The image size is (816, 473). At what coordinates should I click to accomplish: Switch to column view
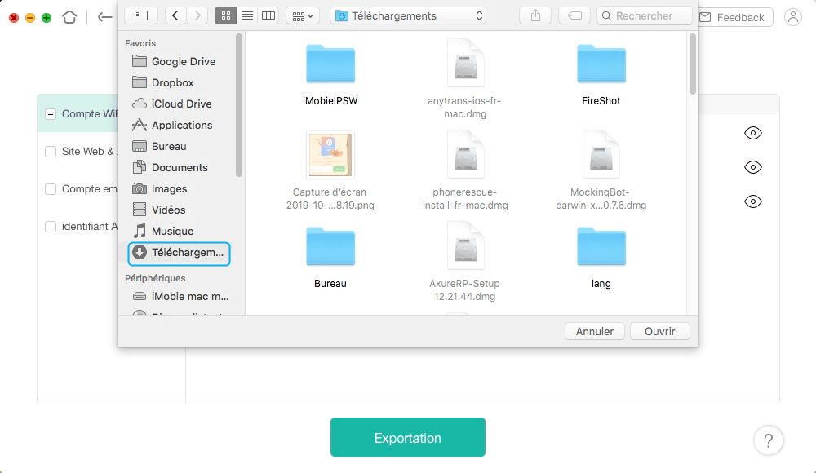[268, 15]
